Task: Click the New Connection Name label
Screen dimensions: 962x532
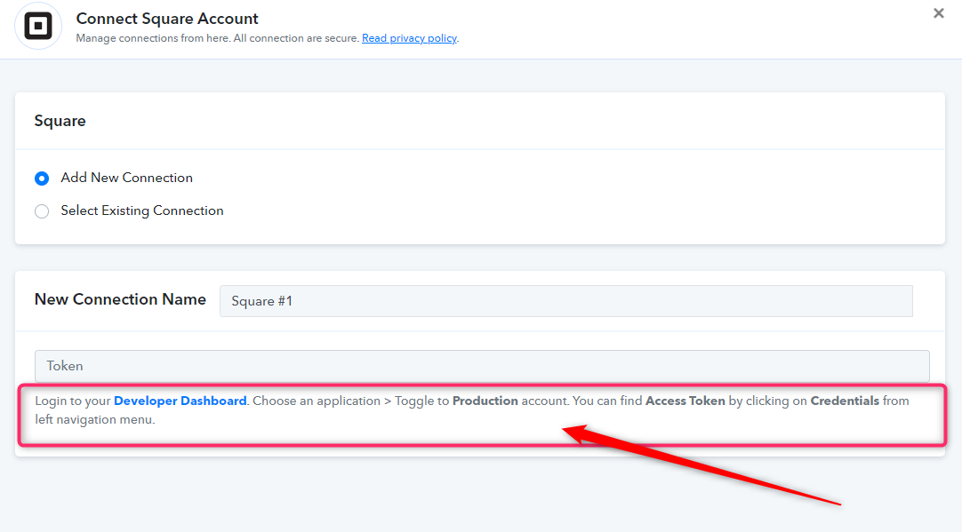Action: coord(120,299)
